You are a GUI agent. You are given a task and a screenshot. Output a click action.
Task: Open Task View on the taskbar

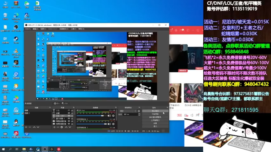tap(17, 149)
